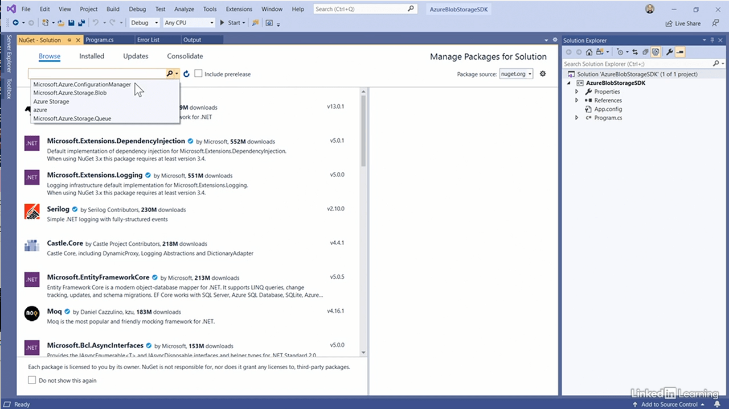729x409 pixels.
Task: Click the NuGet package search input field
Action: (97, 74)
